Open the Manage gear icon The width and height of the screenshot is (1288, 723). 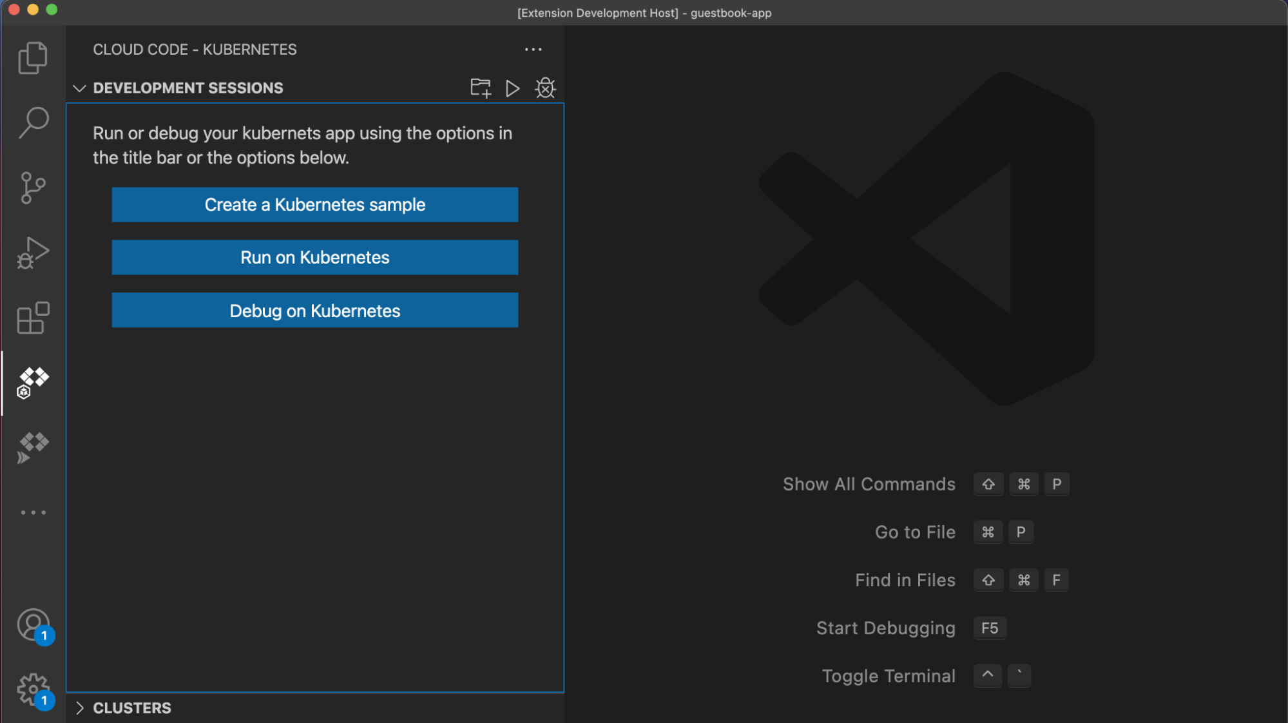33,690
